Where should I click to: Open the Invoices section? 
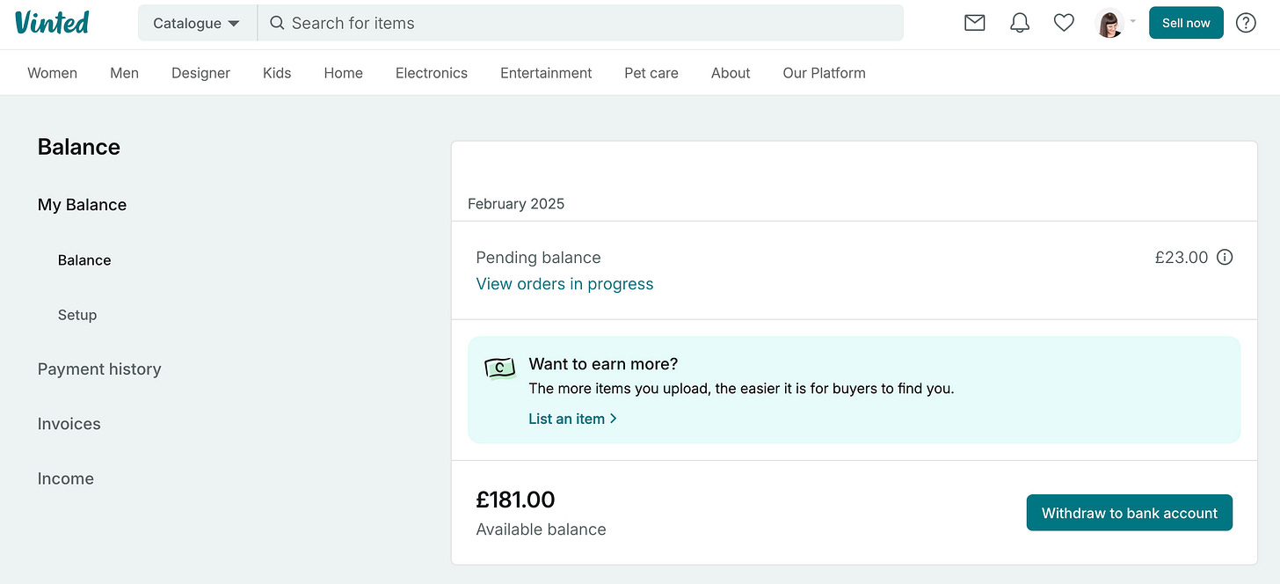coord(69,424)
